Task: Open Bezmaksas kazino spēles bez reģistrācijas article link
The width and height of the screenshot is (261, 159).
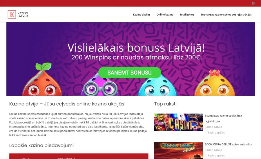Action: 223,119
